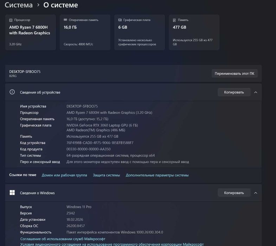
Task: Copy Windows information with Копировать button
Action: (x=234, y=193)
